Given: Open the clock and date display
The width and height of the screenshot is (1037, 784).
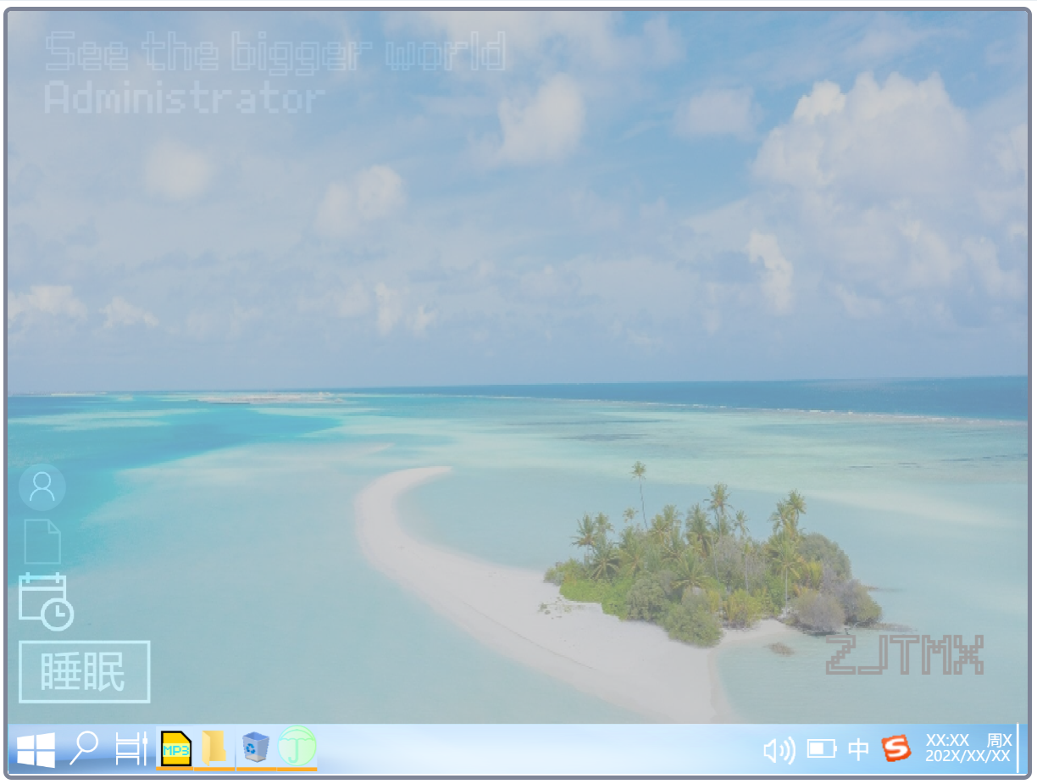Looking at the screenshot, I should (968, 748).
